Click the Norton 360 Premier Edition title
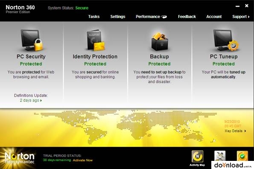254x169 pixels. pos(20,9)
